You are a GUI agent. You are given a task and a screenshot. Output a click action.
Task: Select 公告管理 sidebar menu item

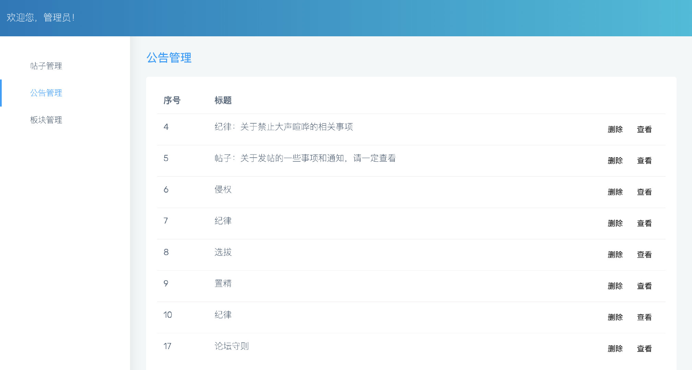46,93
